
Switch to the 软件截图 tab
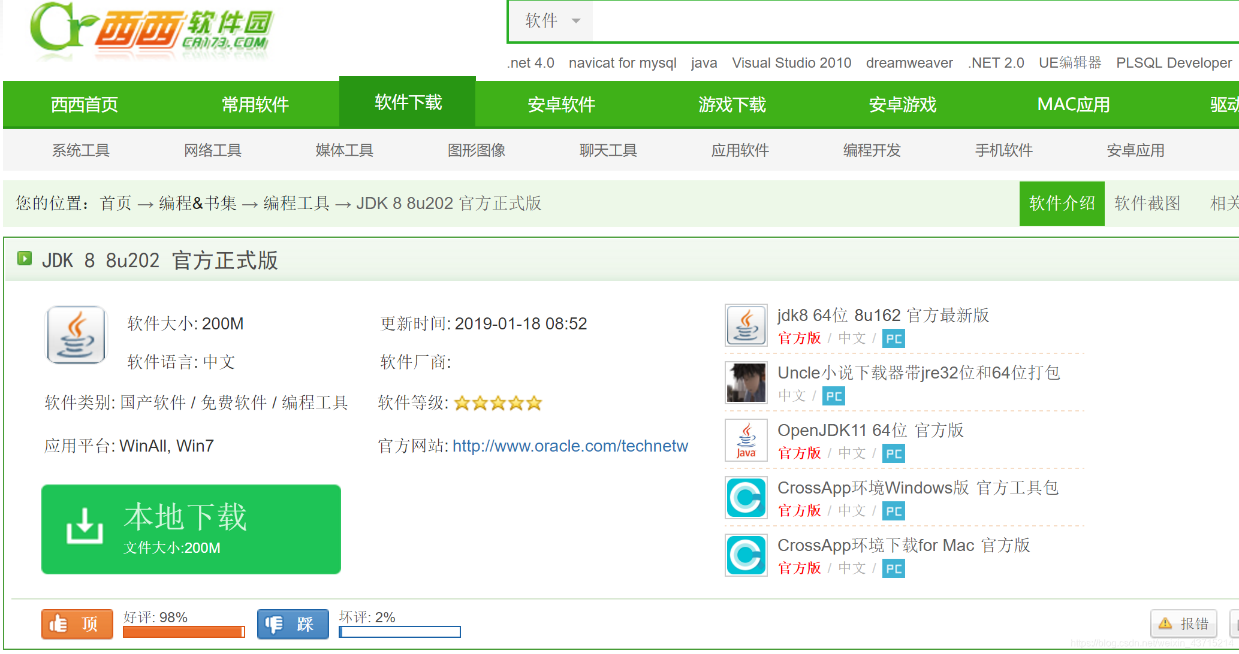1147,203
